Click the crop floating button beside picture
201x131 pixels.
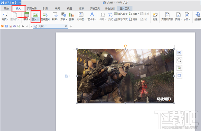(x=179, y=68)
